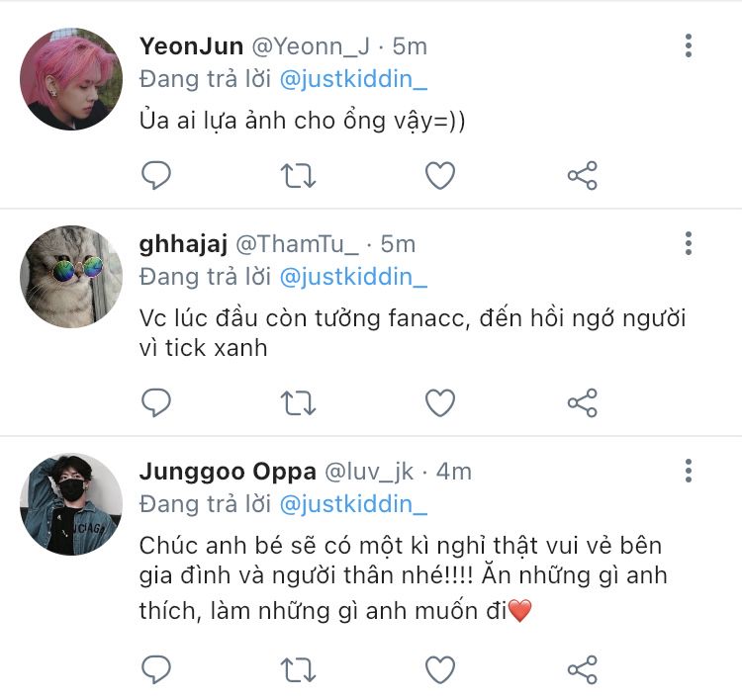Viewport: 742px width, 699px height.
Task: View YeonJun's pink-haired profile picture
Action: [71, 79]
